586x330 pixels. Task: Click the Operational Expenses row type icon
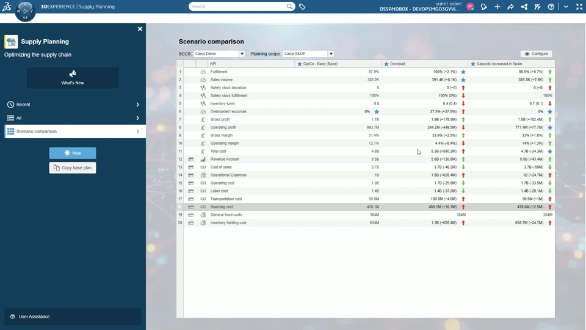(203, 175)
